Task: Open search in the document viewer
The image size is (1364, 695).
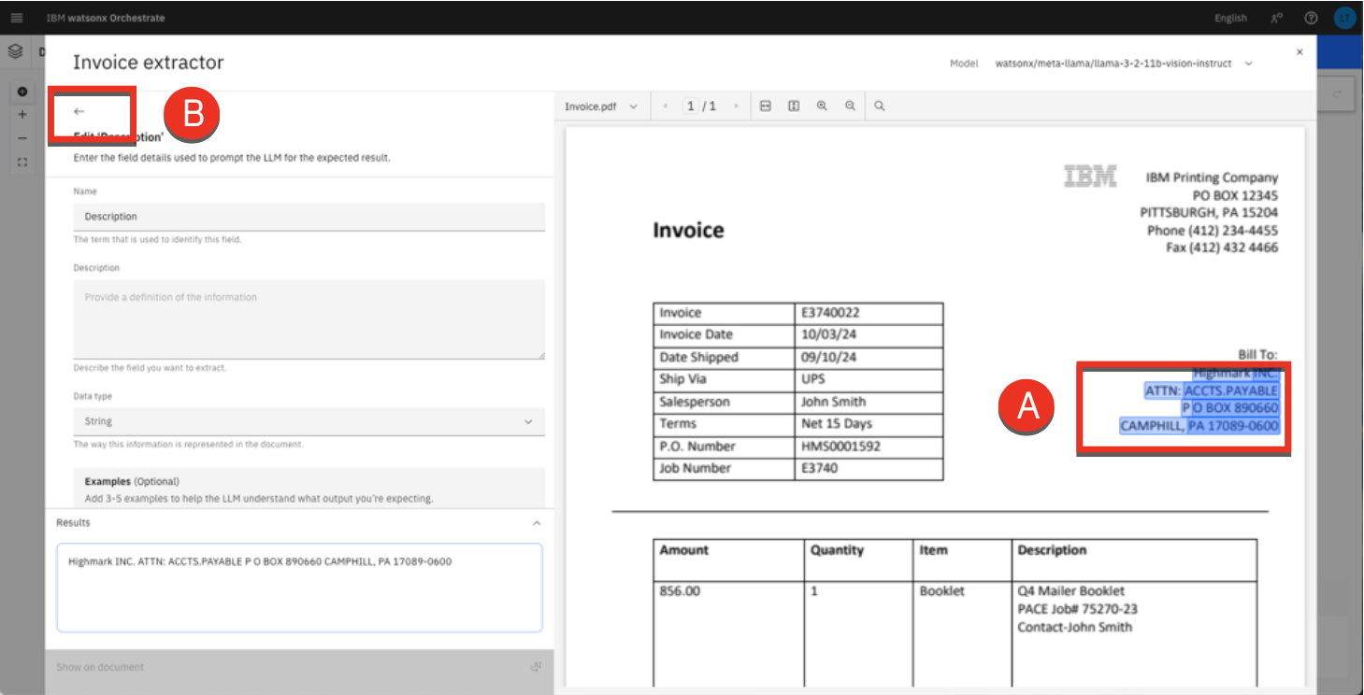Action: point(880,106)
